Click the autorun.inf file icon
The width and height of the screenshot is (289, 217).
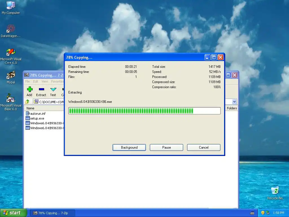(28, 114)
